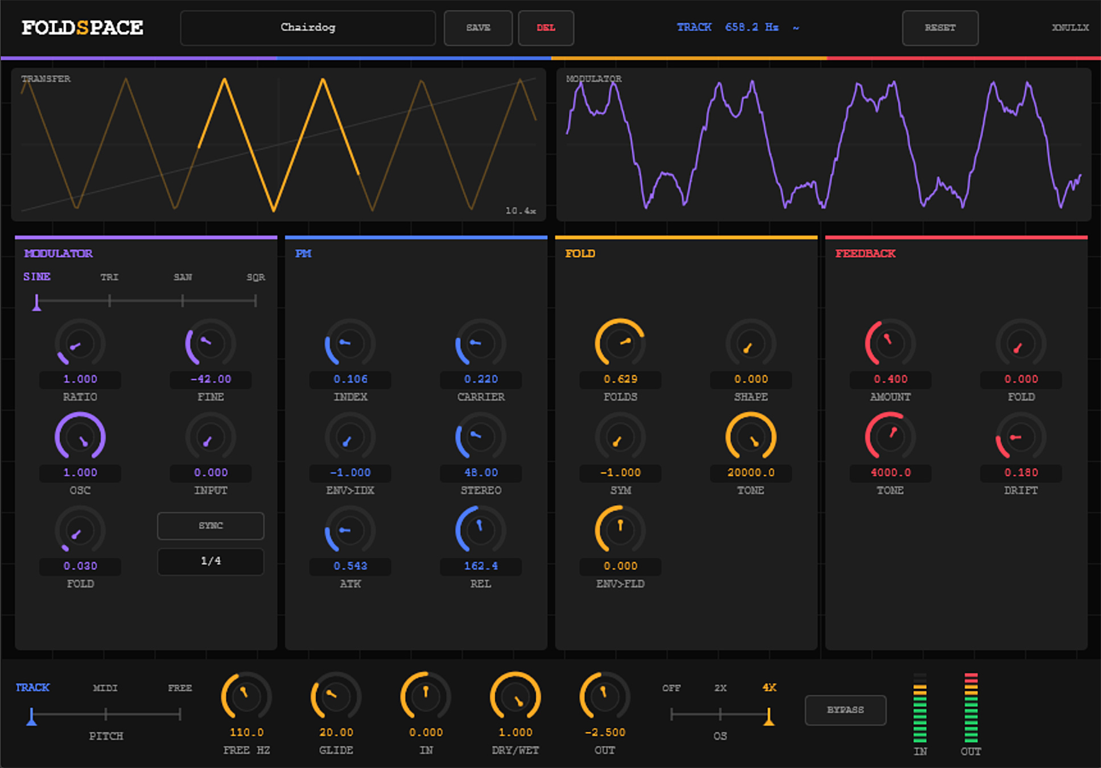
Task: Click the FOLDS knob in Fold section
Action: (x=620, y=344)
